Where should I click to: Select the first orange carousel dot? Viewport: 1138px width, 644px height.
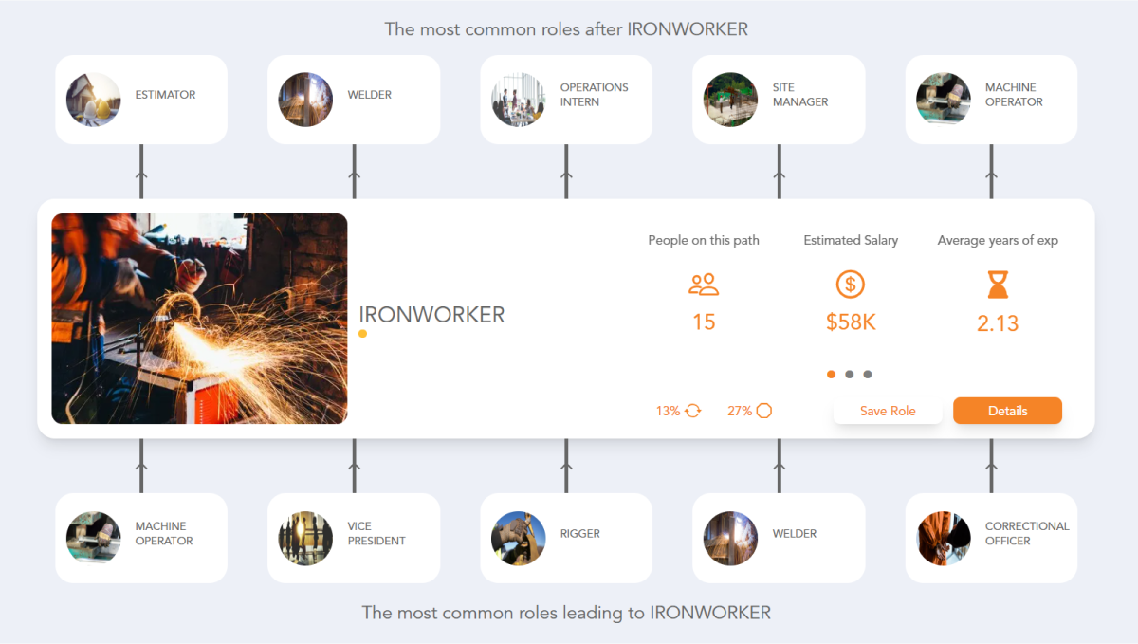point(831,374)
